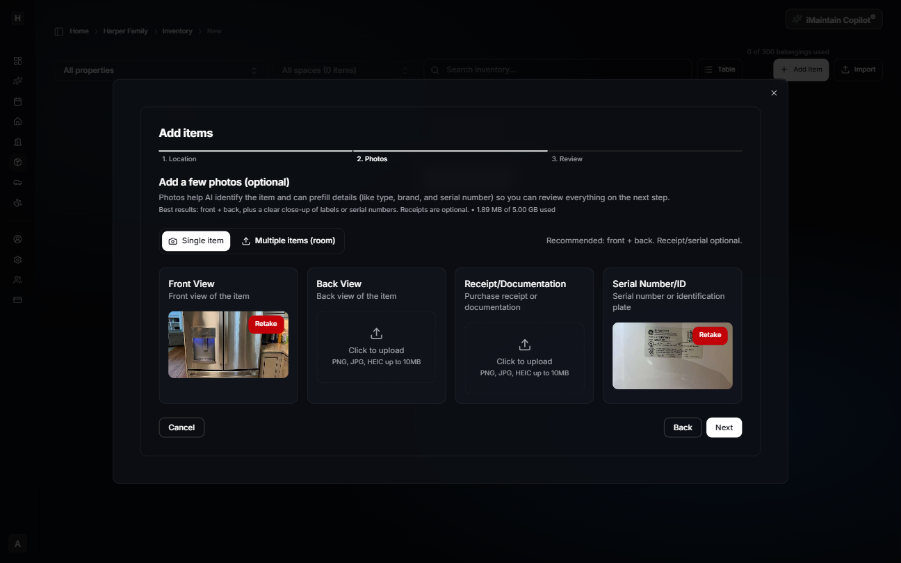
Task: Open the home properties icon in sidebar
Action: click(x=17, y=121)
